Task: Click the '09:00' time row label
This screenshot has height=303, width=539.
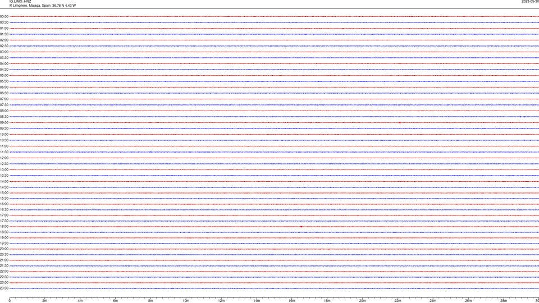Action: point(4,123)
